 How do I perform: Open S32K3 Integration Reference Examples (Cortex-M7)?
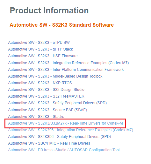click(x=68, y=63)
